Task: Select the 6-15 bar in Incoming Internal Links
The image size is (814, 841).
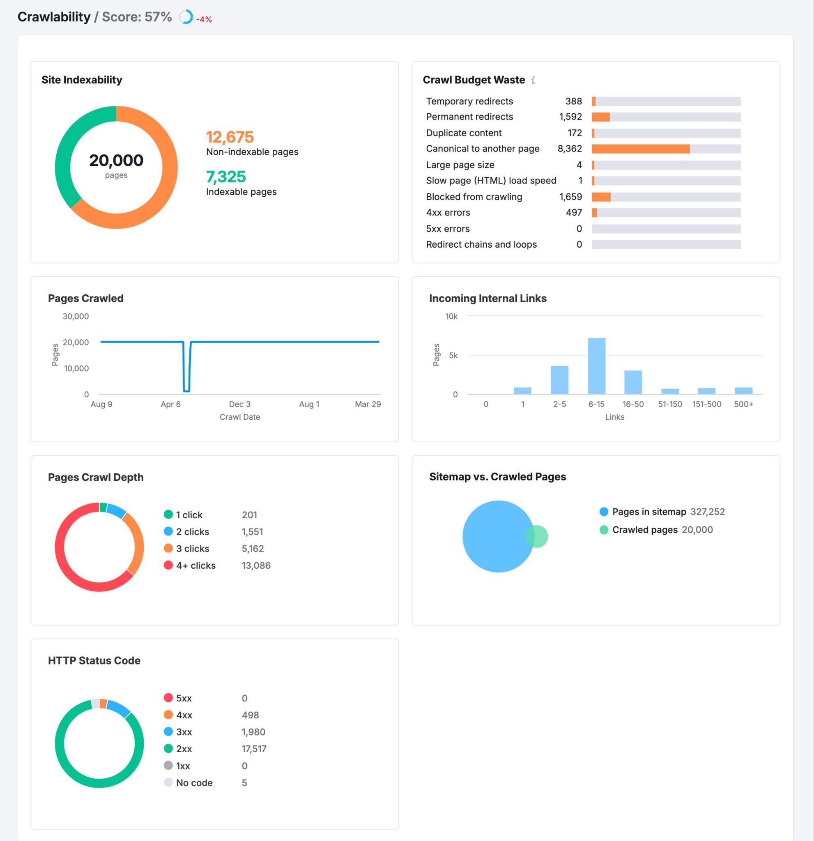Action: [x=596, y=365]
